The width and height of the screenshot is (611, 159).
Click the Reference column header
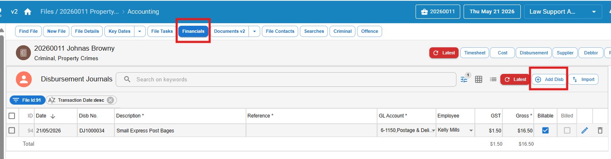311,116
